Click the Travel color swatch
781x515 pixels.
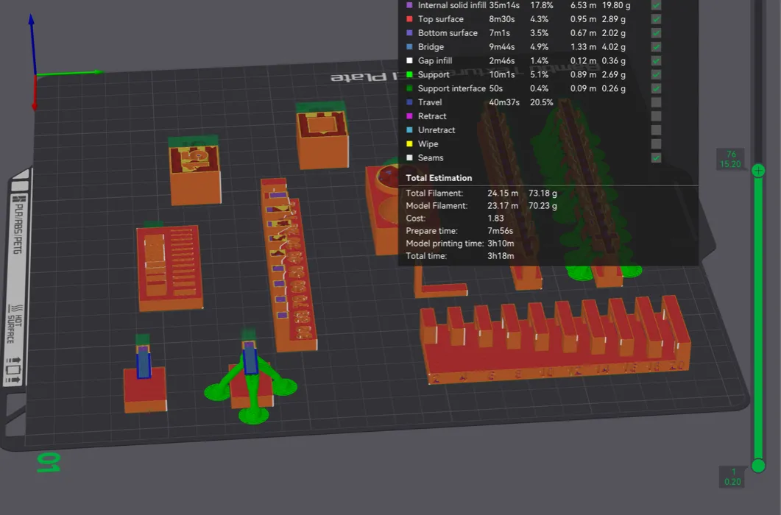click(409, 102)
